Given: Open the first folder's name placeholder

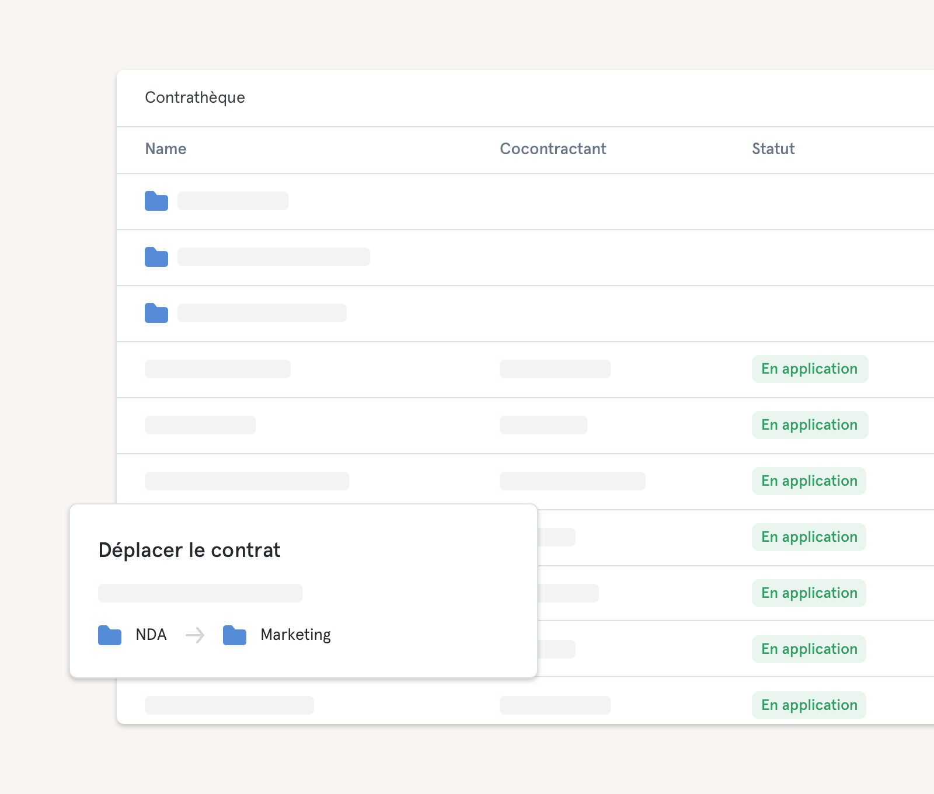Looking at the screenshot, I should point(233,201).
